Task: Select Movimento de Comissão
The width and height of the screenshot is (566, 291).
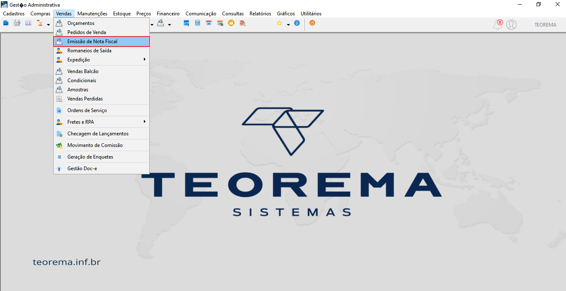Action: pyautogui.click(x=101, y=145)
